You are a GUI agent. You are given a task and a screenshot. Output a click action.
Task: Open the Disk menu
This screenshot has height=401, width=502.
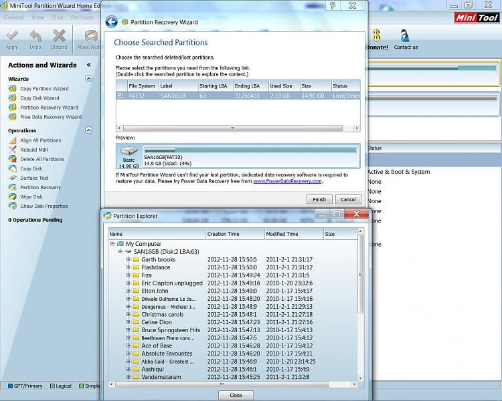pos(58,17)
